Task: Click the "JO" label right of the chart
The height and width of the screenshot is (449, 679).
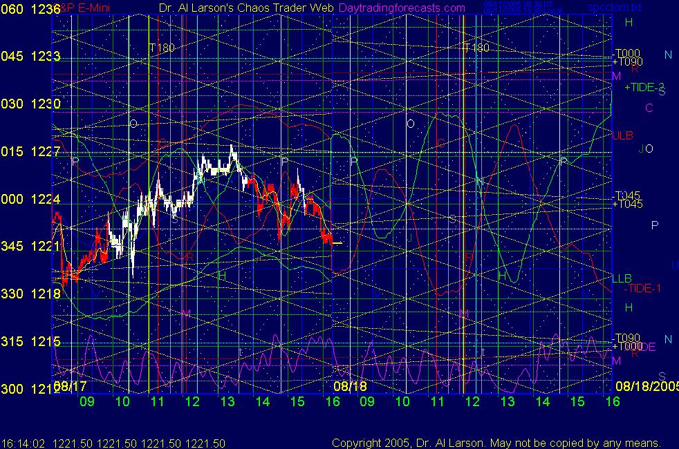Action: [646, 149]
